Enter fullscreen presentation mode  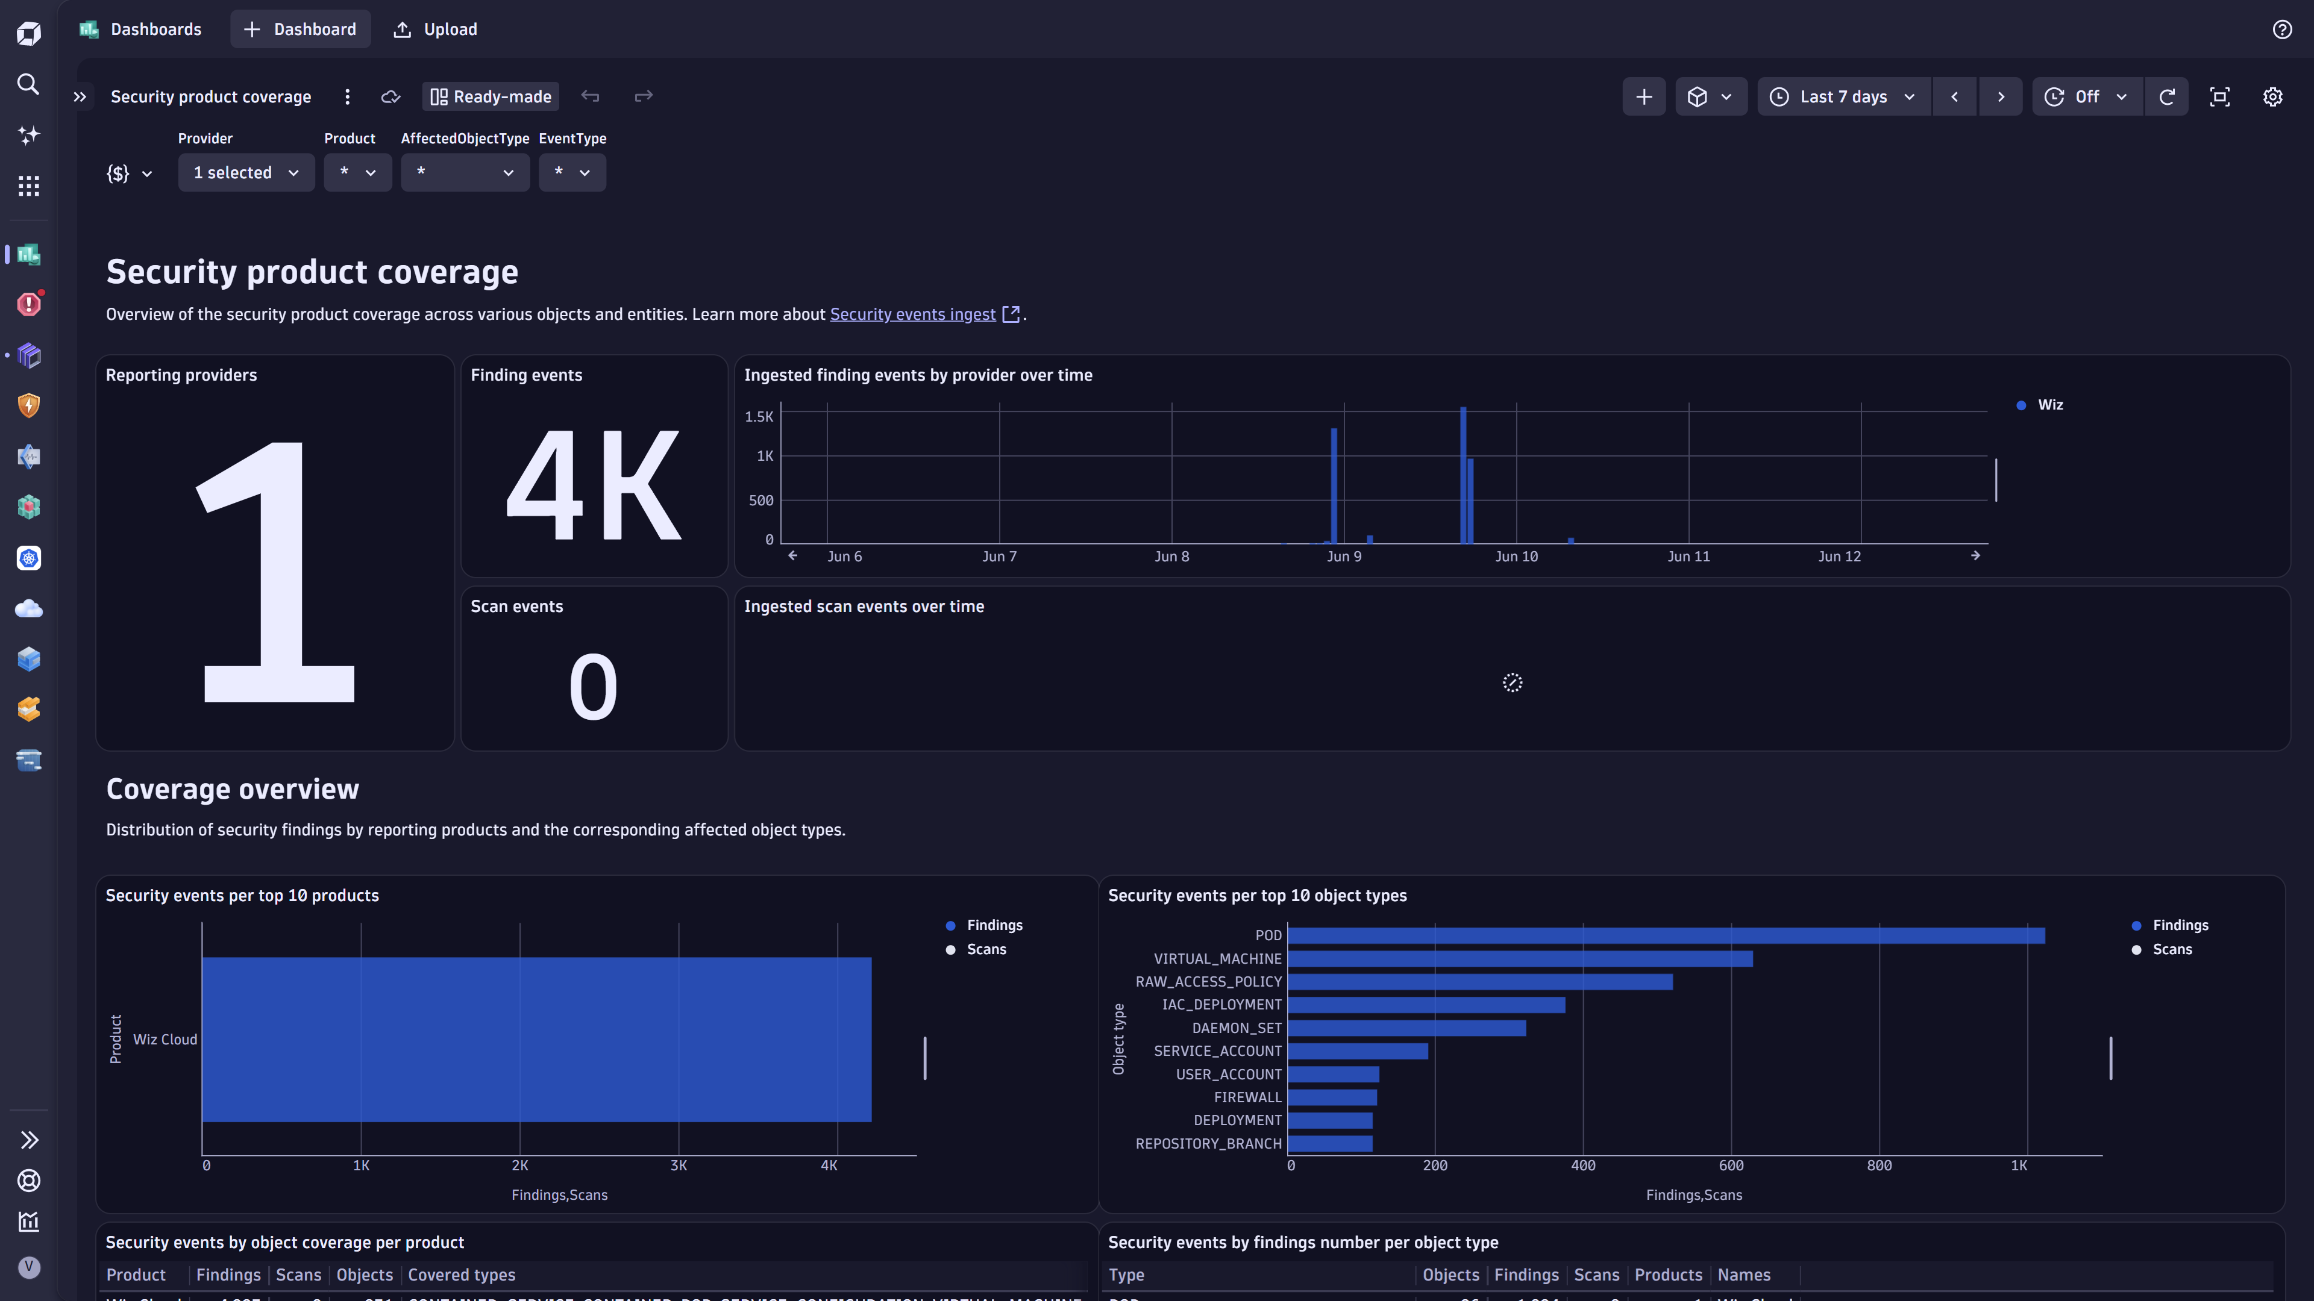2219,97
